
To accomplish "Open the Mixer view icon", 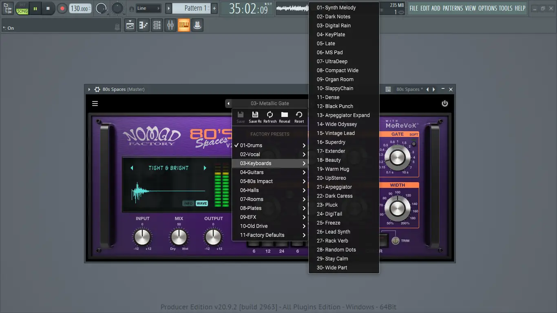I will (x=170, y=25).
